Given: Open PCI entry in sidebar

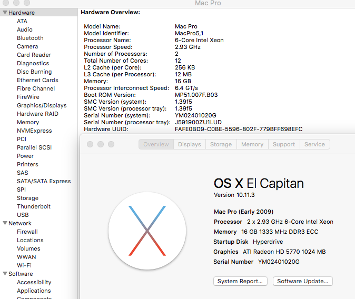Looking at the screenshot, I should pos(22,139).
